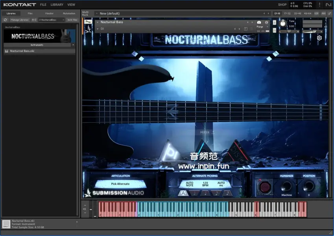
Task: Switch to the Automation tab
Action: 69,13
